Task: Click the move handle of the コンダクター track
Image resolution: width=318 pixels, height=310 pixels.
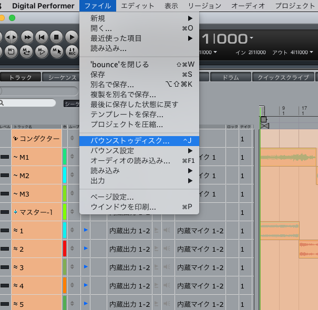Action: click(x=72, y=138)
